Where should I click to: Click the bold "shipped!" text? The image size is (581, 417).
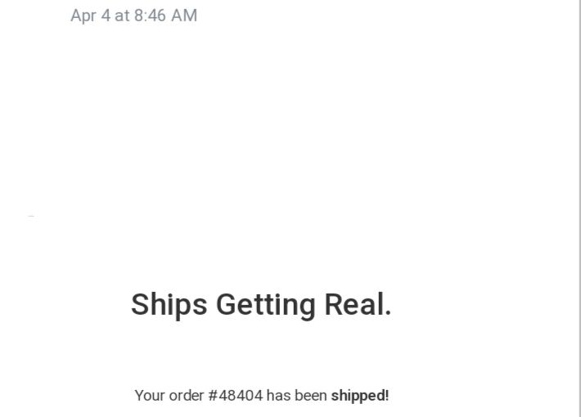click(x=360, y=396)
